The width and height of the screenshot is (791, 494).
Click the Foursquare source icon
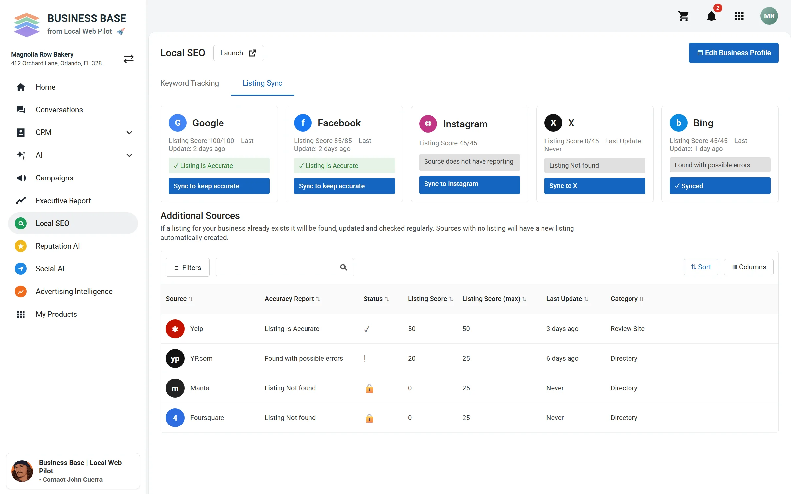tap(175, 418)
